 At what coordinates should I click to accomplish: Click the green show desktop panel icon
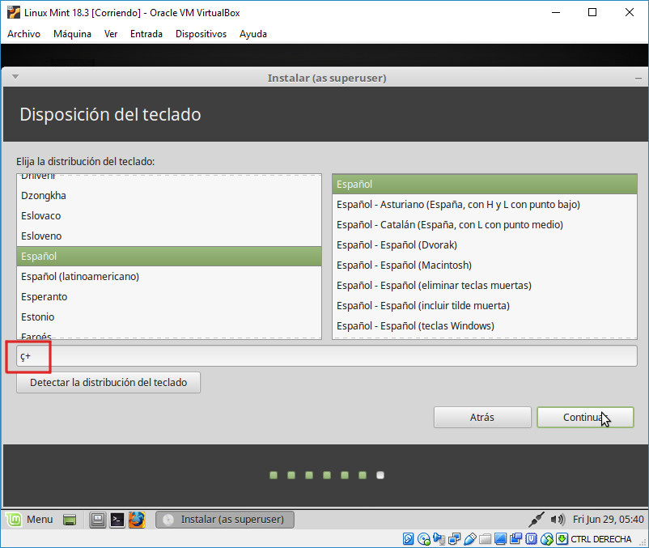pyautogui.click(x=70, y=520)
